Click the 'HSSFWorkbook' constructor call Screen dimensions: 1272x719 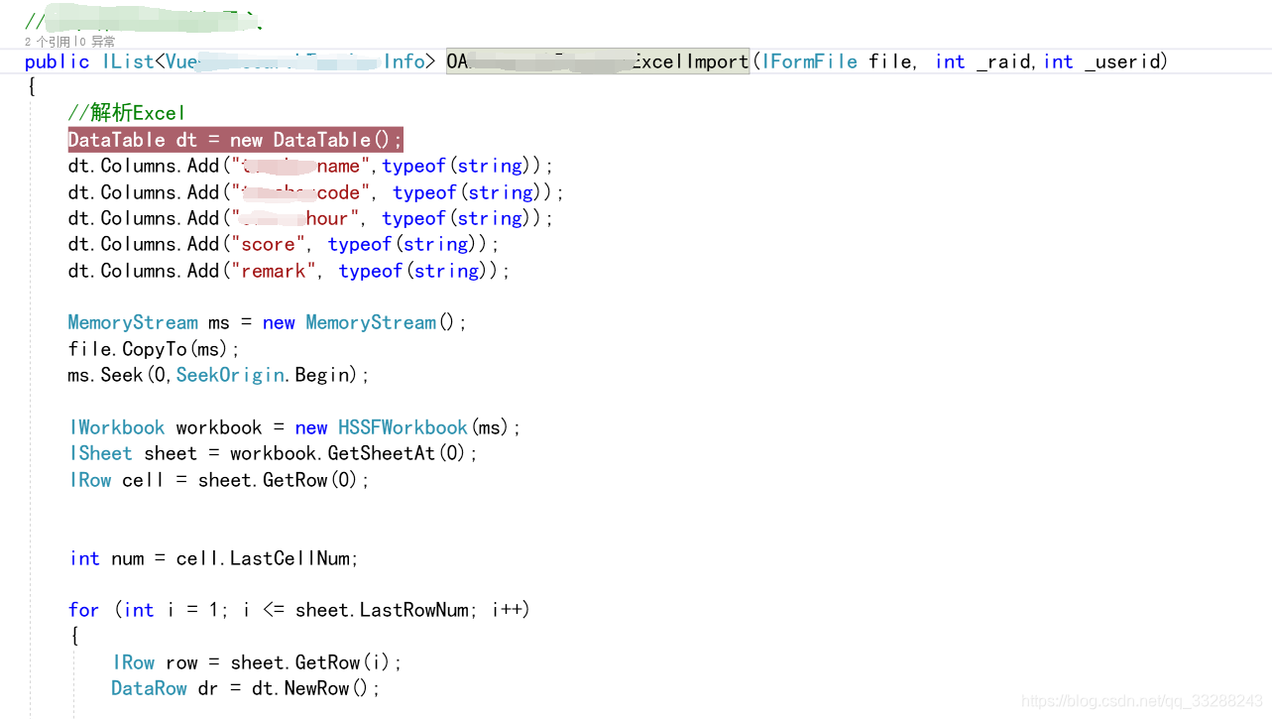[x=404, y=427]
